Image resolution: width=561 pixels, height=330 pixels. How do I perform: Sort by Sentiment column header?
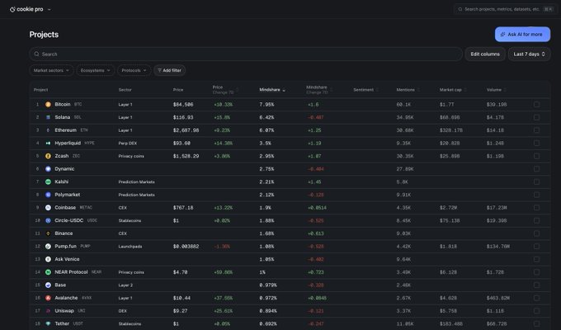tap(365, 90)
